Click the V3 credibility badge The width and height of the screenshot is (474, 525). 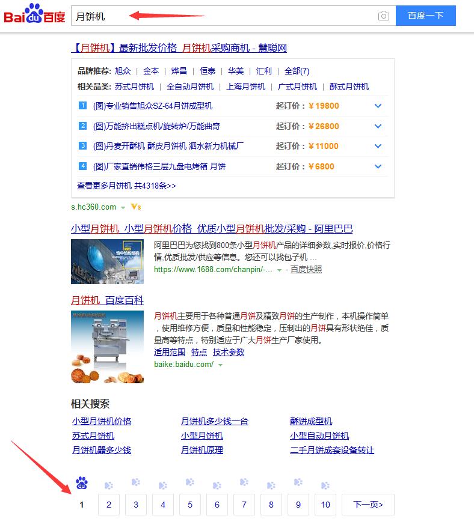[136, 207]
